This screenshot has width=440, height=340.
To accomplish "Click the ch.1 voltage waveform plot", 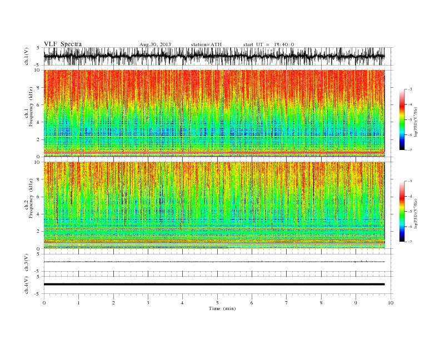I will tap(214, 56).
